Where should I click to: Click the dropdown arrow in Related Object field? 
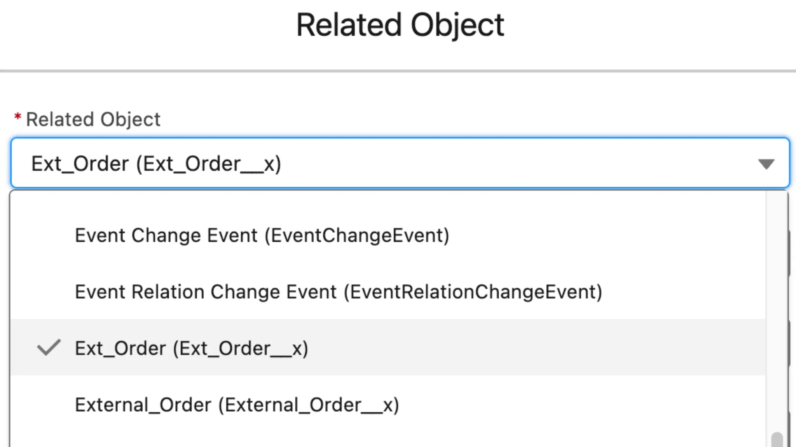click(x=766, y=164)
